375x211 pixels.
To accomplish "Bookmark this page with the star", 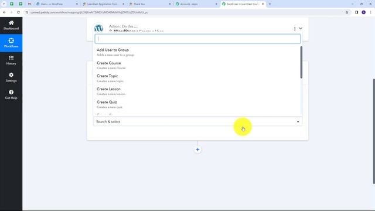I will click(347, 12).
